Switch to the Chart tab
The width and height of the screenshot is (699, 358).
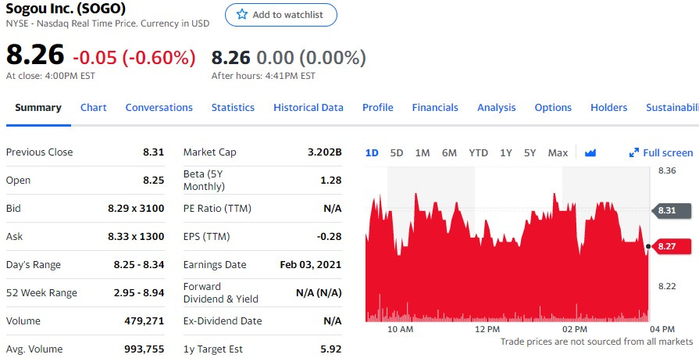(x=94, y=108)
